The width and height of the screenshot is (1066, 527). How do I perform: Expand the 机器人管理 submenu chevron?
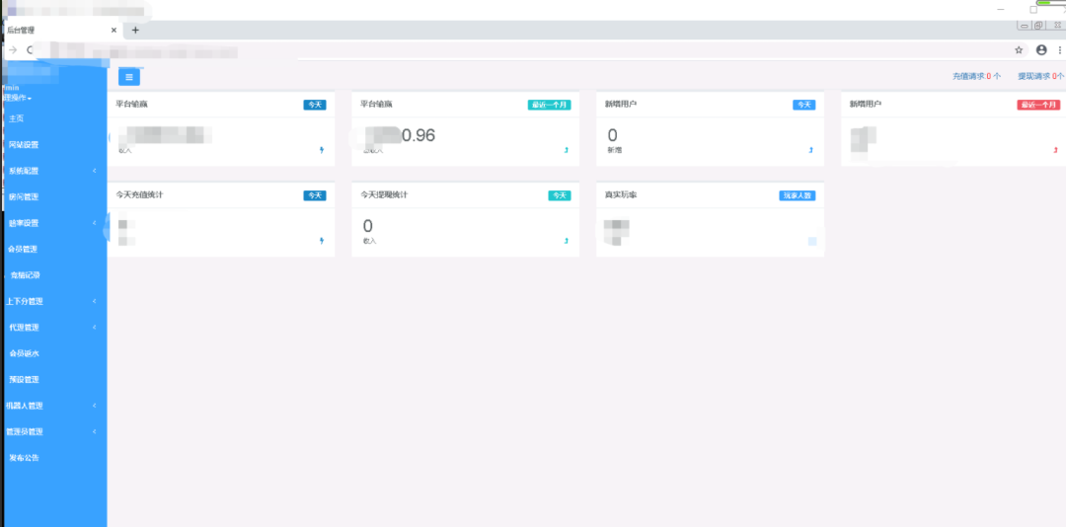click(95, 406)
